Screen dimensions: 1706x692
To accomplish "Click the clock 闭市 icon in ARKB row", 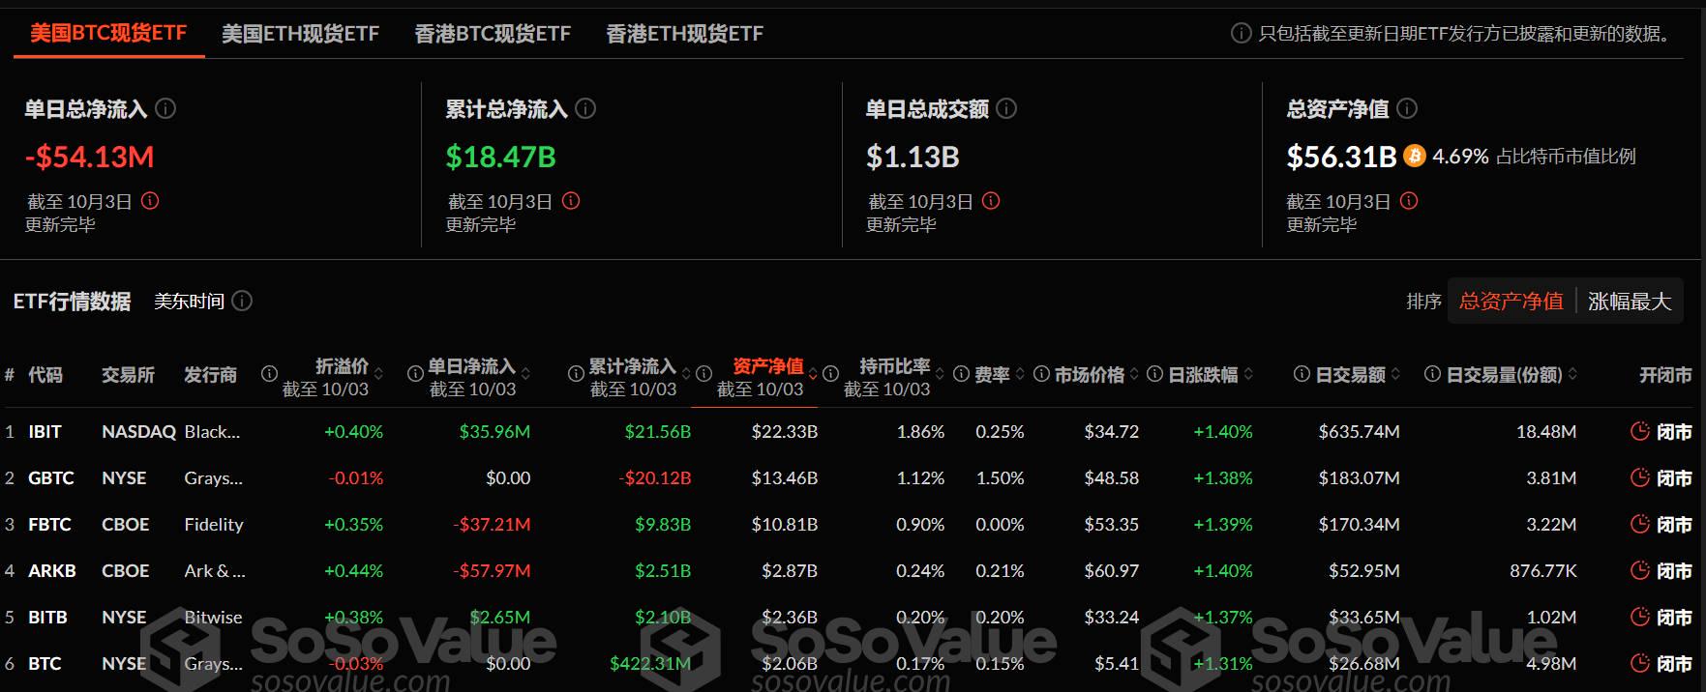I will point(1639,570).
